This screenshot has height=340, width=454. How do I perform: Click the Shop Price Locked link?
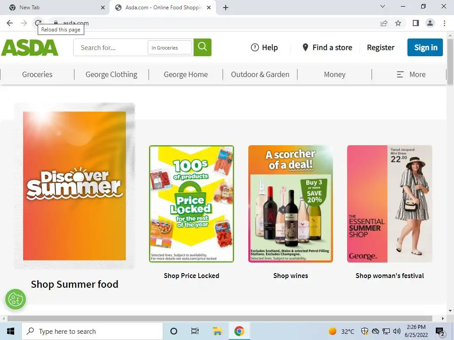click(192, 276)
